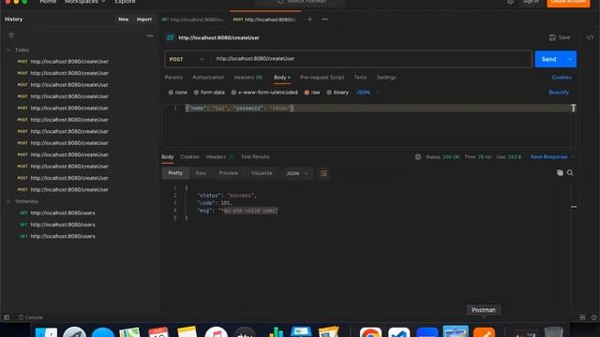Open the Tests tab
Screen dimensions: 600x337
point(360,78)
